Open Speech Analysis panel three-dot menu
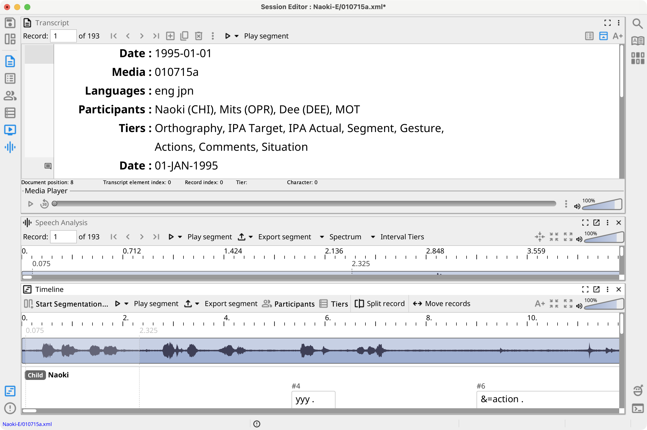 pos(607,223)
